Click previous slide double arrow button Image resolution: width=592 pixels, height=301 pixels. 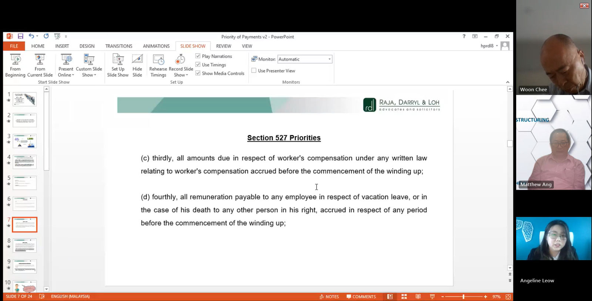click(x=510, y=274)
